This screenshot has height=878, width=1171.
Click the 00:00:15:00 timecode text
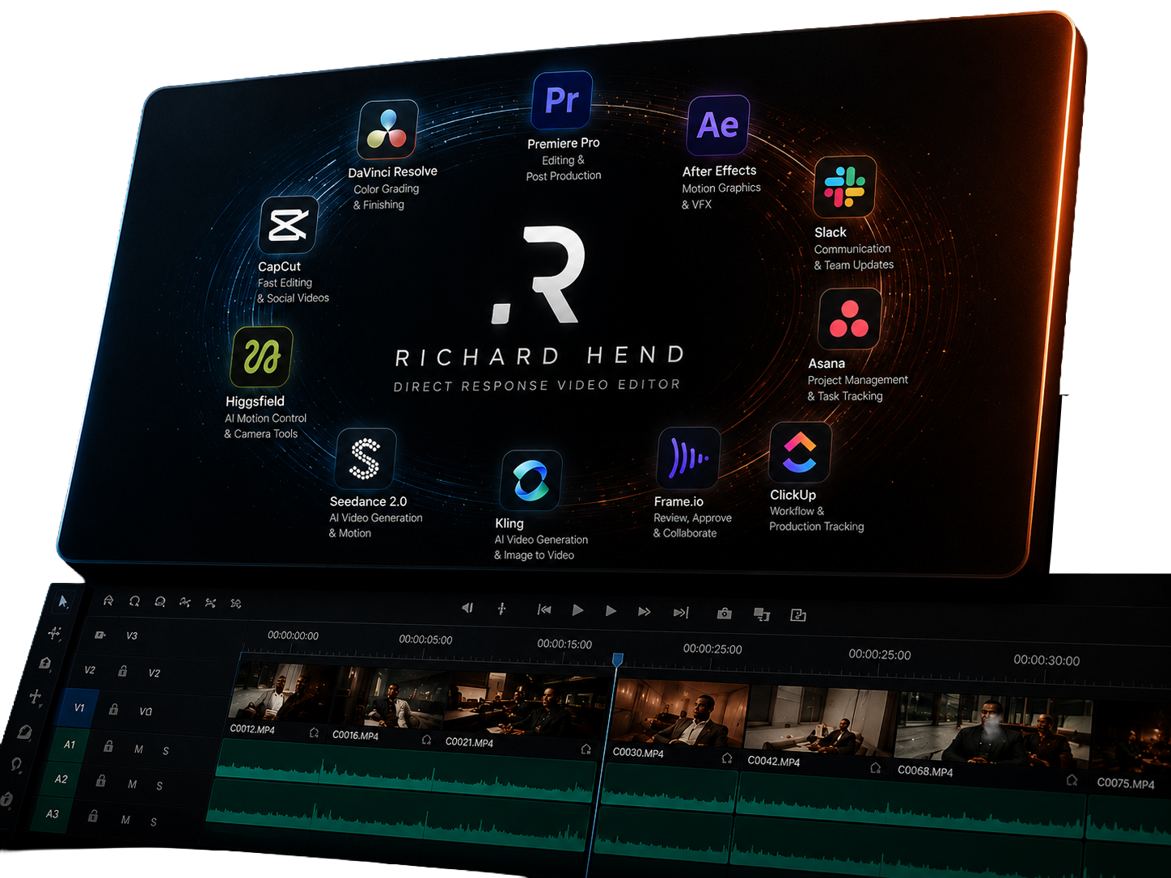(564, 644)
